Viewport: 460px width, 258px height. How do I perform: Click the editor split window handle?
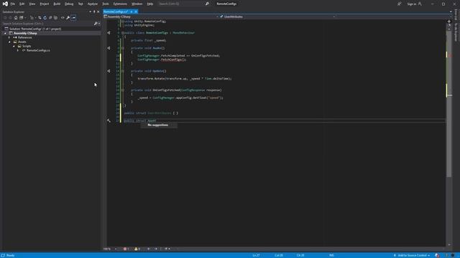(x=449, y=21)
